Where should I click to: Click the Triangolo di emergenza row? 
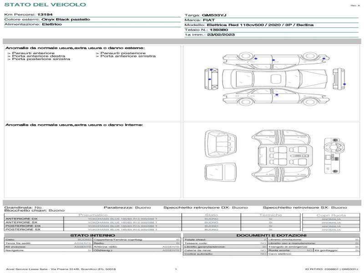coord(313,247)
